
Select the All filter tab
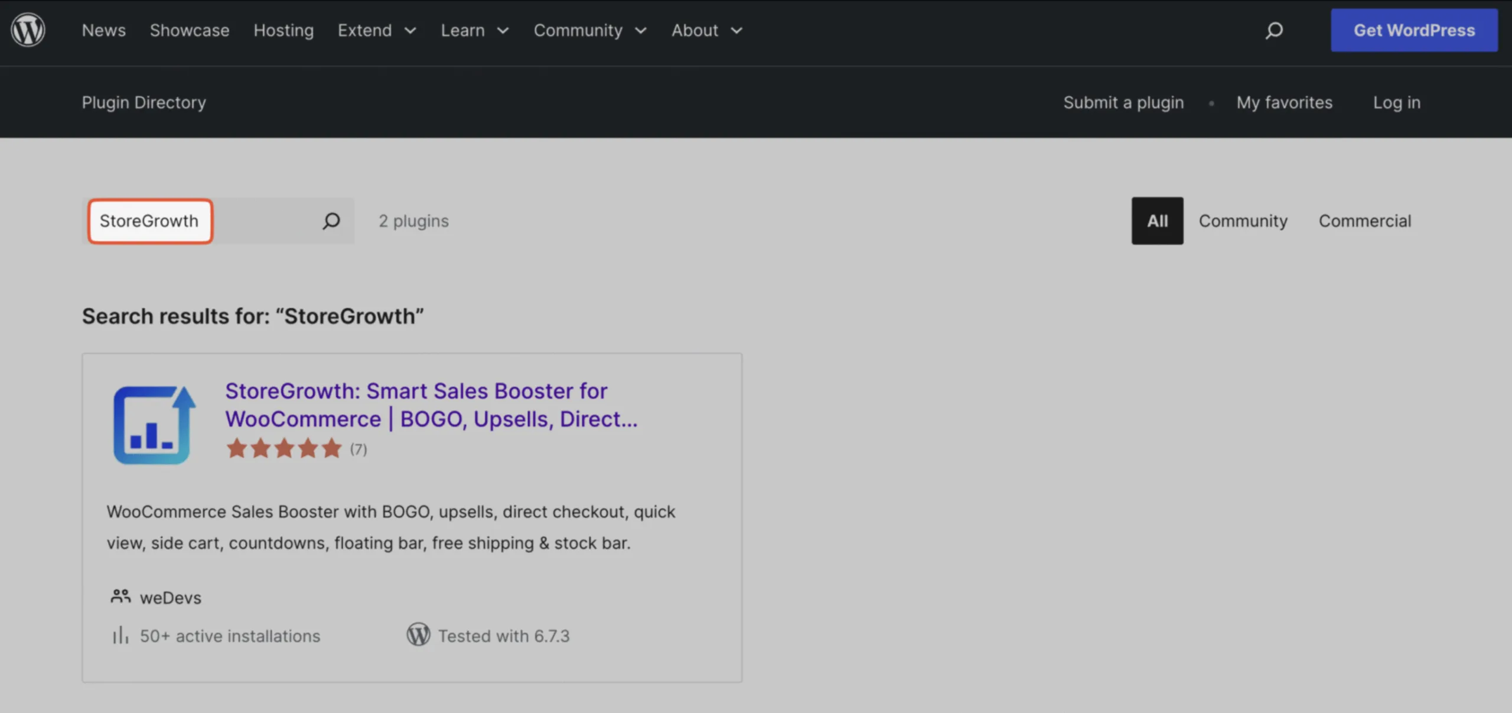point(1157,221)
